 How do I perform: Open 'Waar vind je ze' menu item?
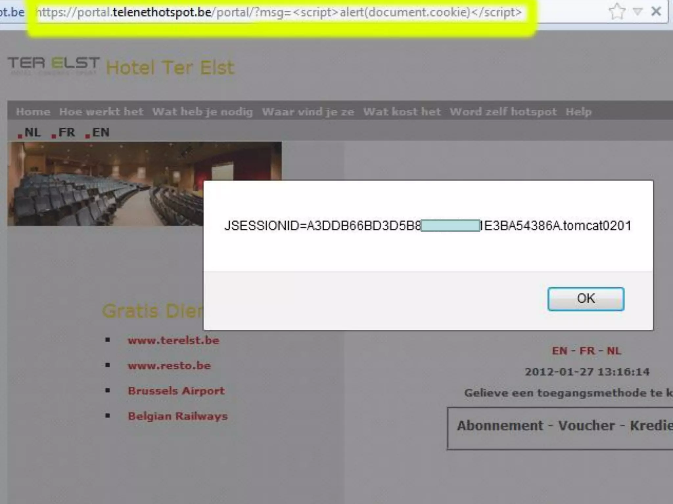[x=308, y=112]
